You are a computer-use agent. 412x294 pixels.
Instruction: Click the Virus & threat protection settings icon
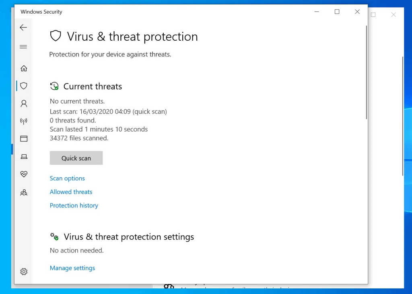click(x=54, y=236)
